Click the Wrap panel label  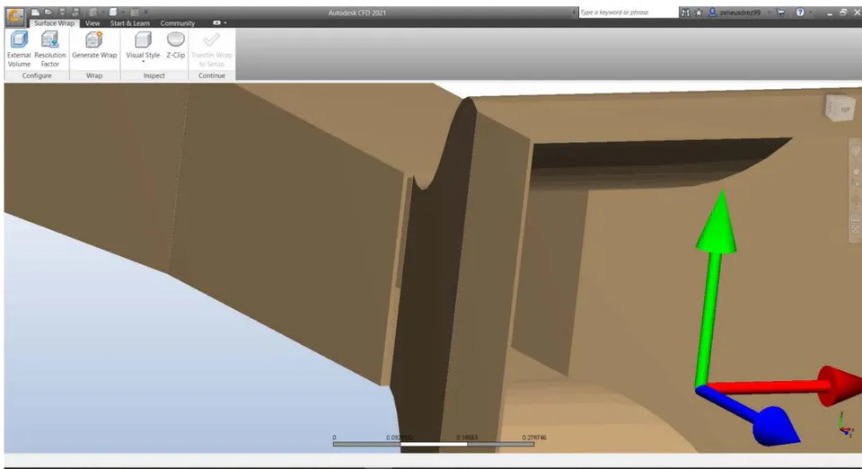(94, 75)
